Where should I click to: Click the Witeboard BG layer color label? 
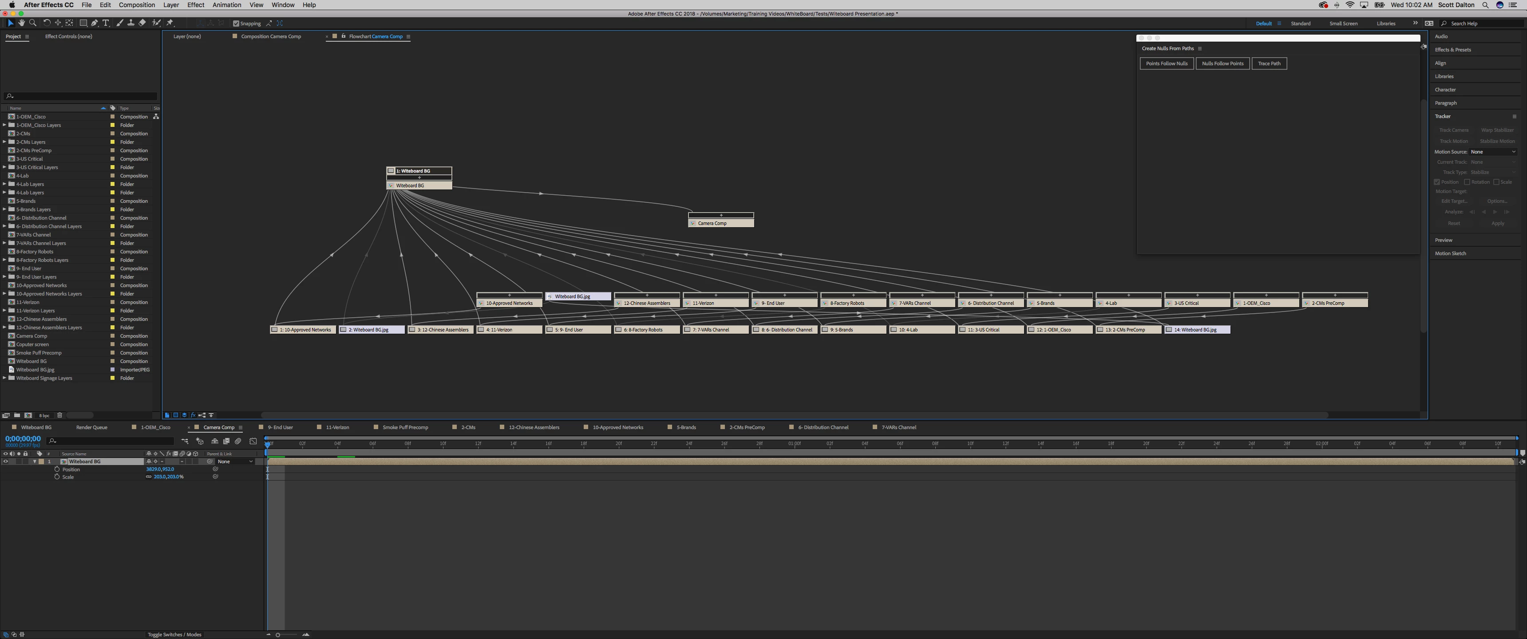pos(41,461)
